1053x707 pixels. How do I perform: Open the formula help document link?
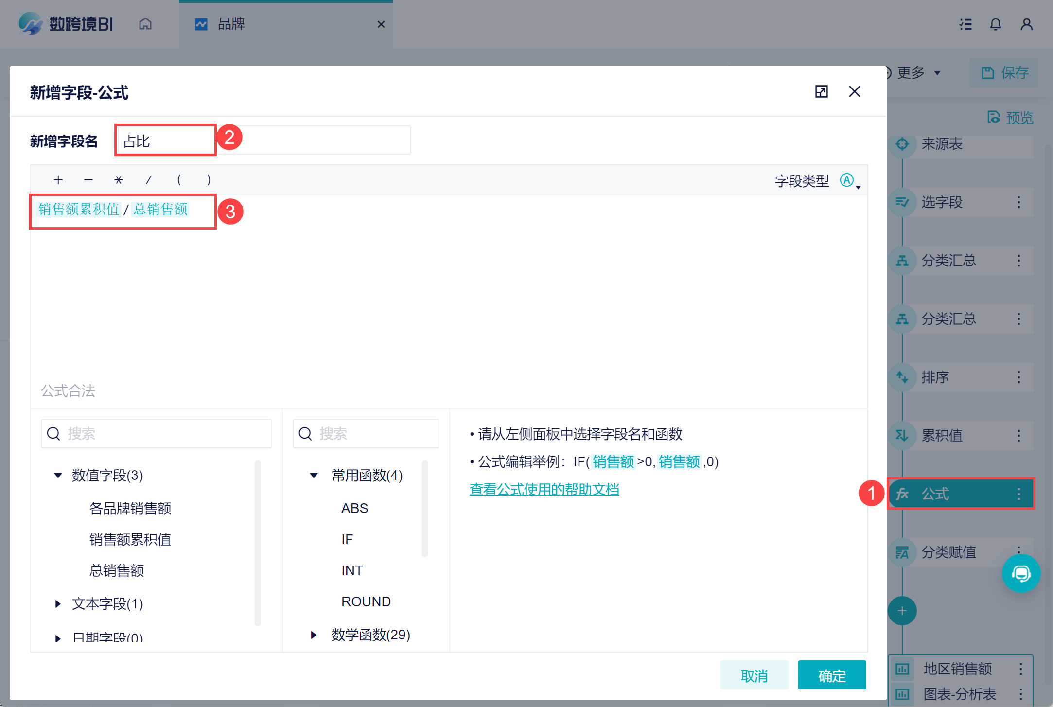pyautogui.click(x=544, y=489)
